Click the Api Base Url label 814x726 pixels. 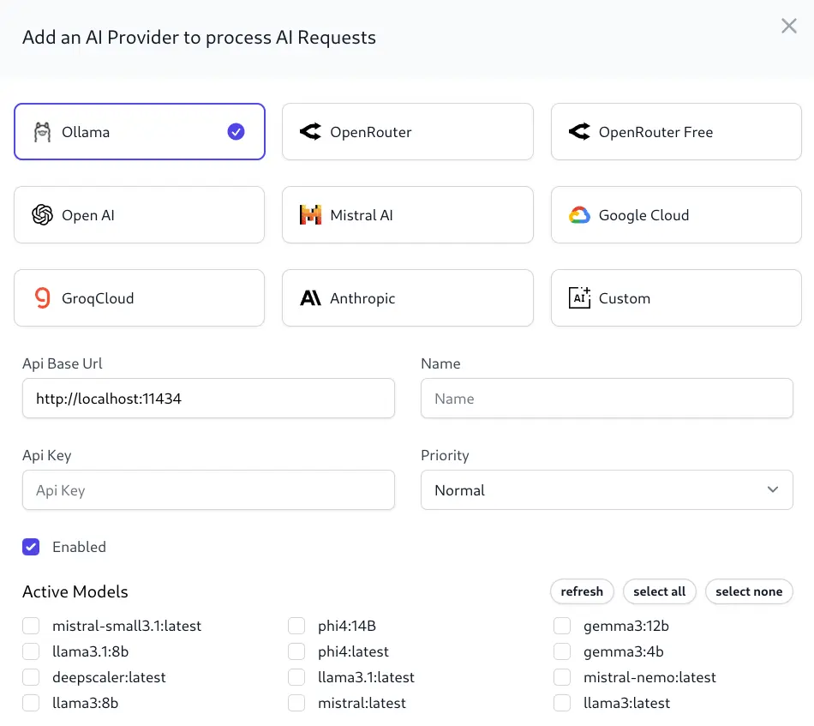63,363
